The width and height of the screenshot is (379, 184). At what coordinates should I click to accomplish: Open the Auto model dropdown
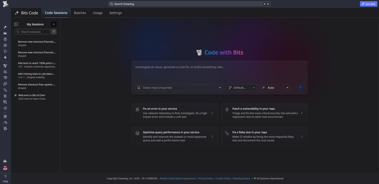click(275, 88)
